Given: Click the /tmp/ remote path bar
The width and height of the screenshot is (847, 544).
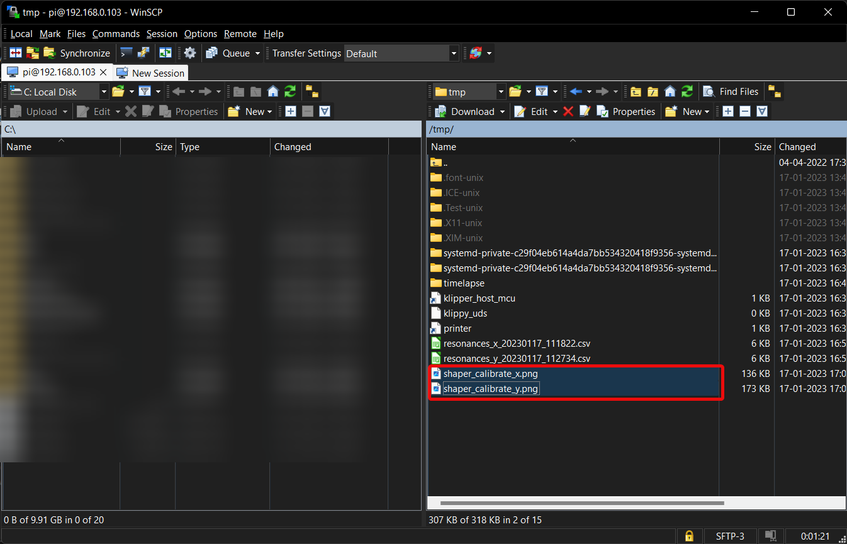Looking at the screenshot, I should click(636, 129).
